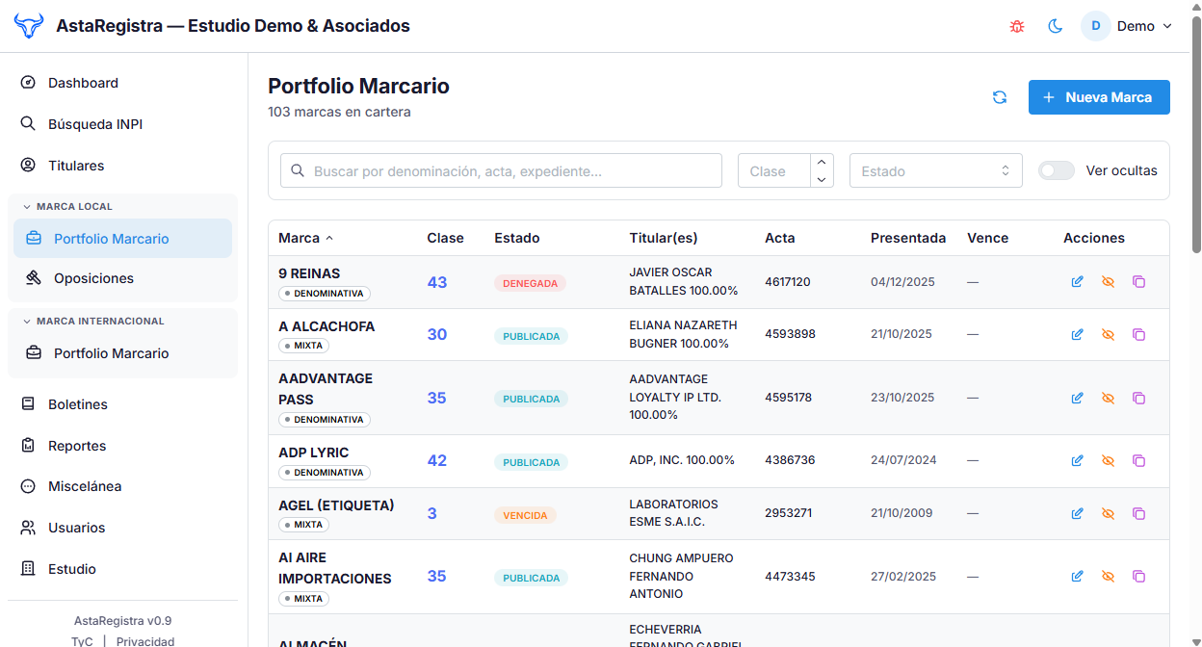Open Usuarios in the sidebar
This screenshot has height=647, width=1202.
[123, 528]
